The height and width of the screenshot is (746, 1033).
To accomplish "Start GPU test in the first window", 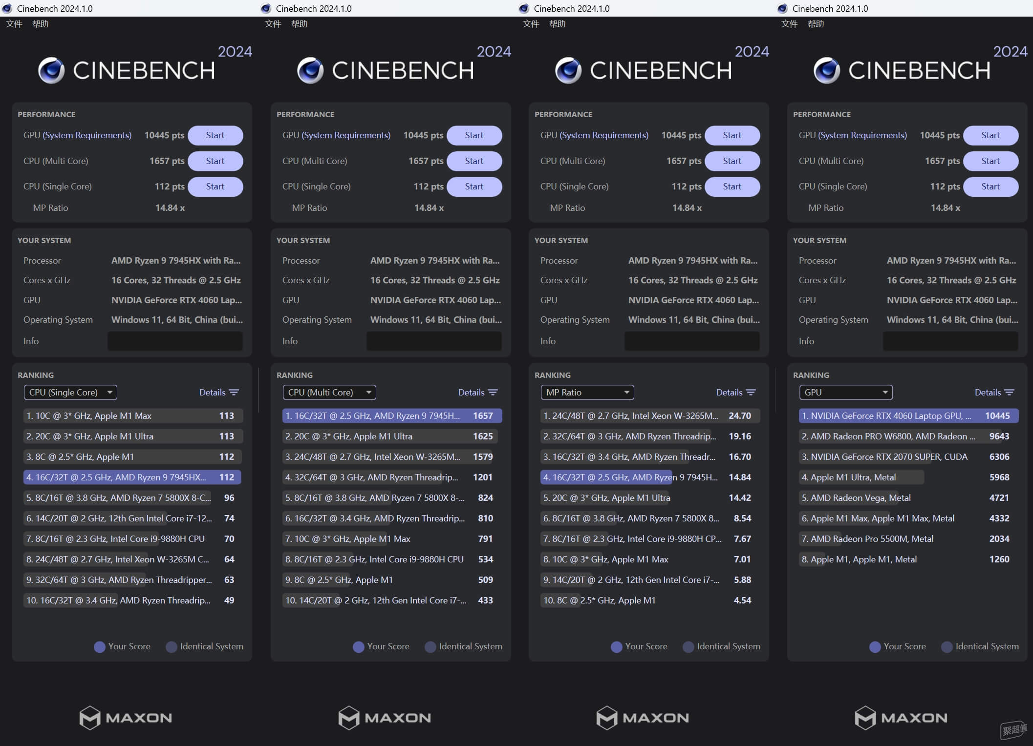I will [x=215, y=135].
